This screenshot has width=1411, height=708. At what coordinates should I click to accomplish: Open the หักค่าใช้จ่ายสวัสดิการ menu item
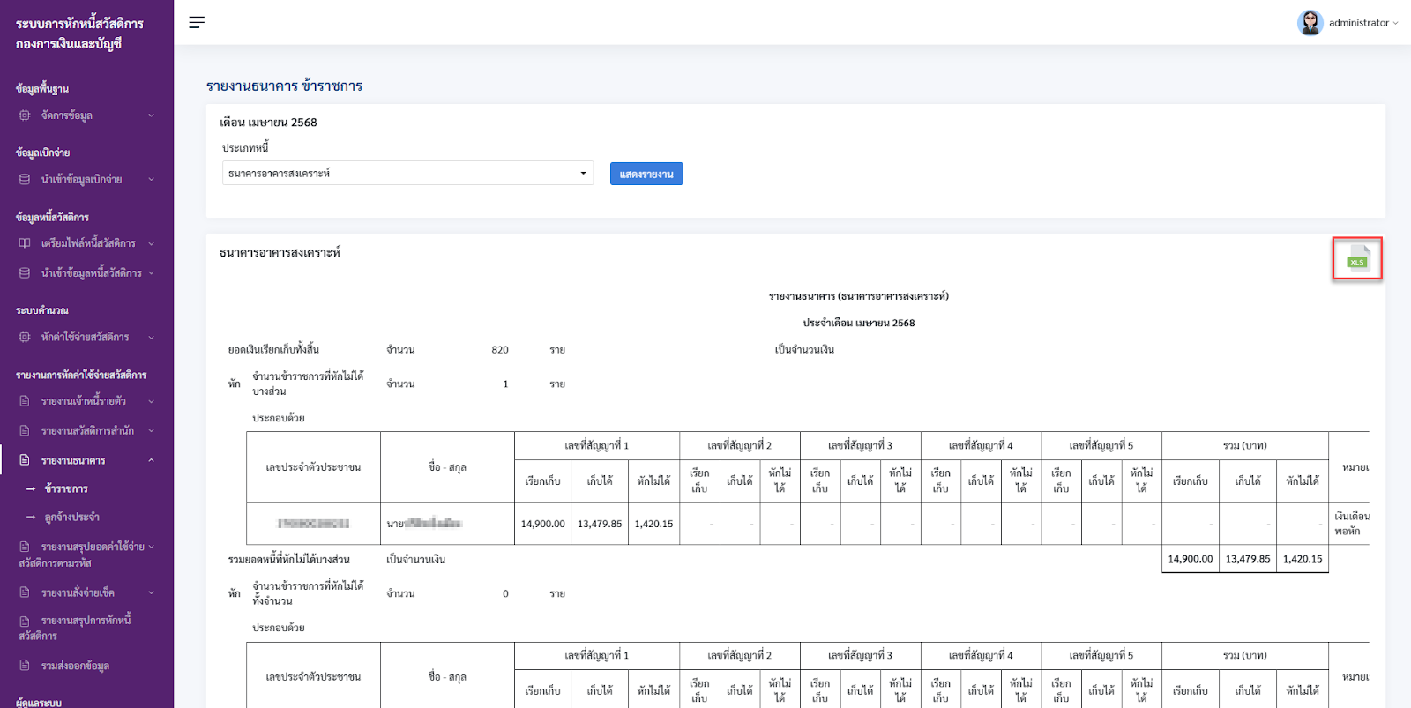[x=85, y=337]
